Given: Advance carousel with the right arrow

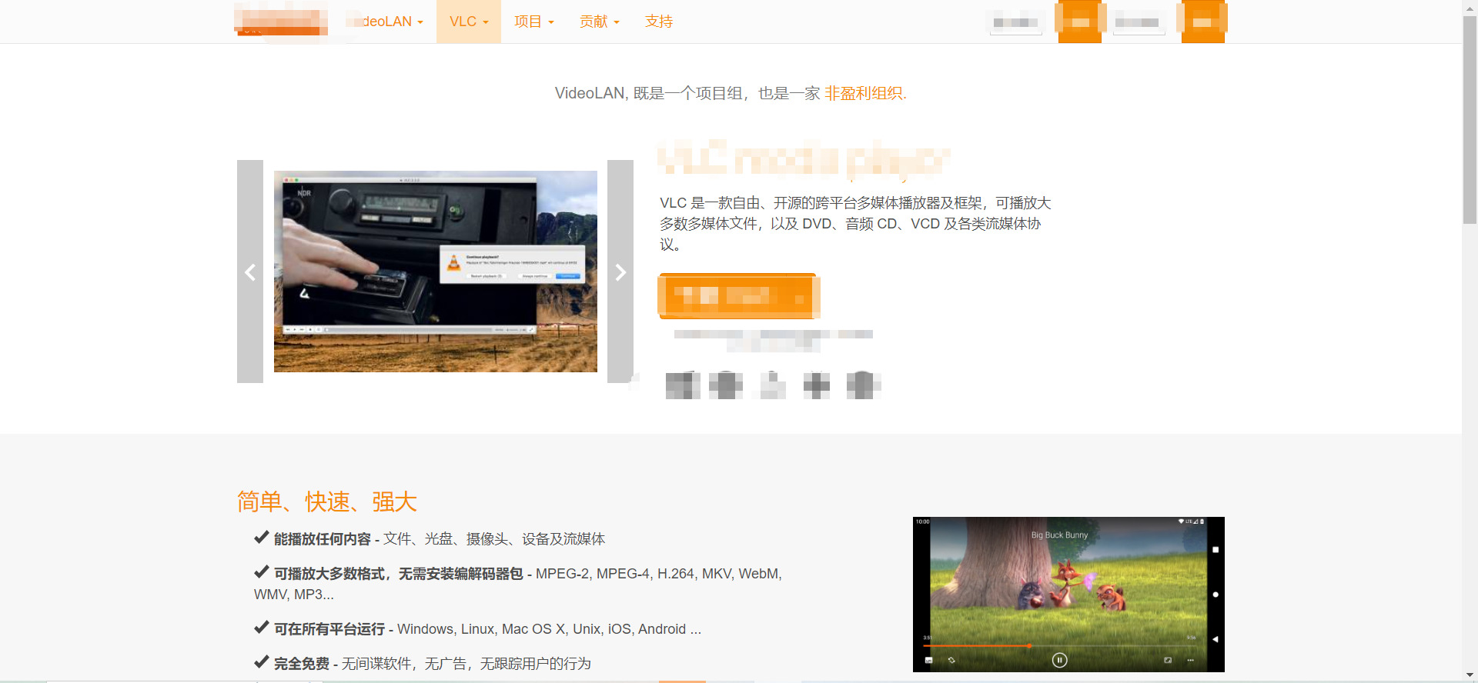Looking at the screenshot, I should (x=620, y=272).
